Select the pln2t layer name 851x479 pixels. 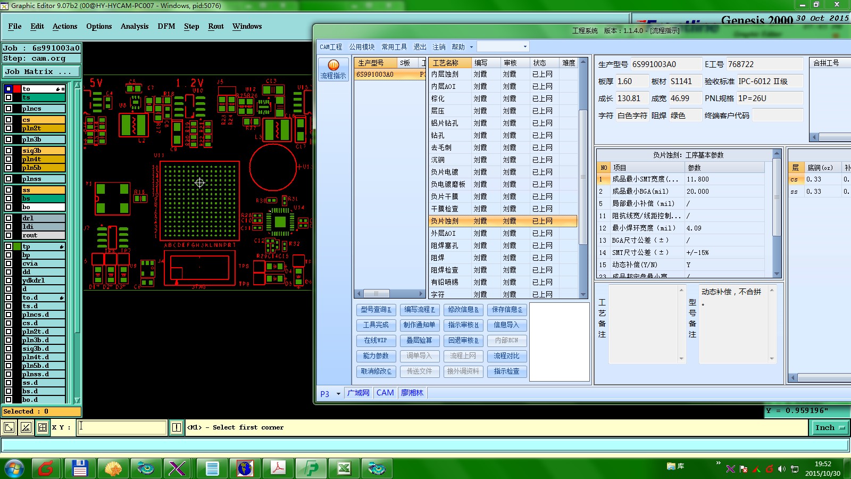43,128
